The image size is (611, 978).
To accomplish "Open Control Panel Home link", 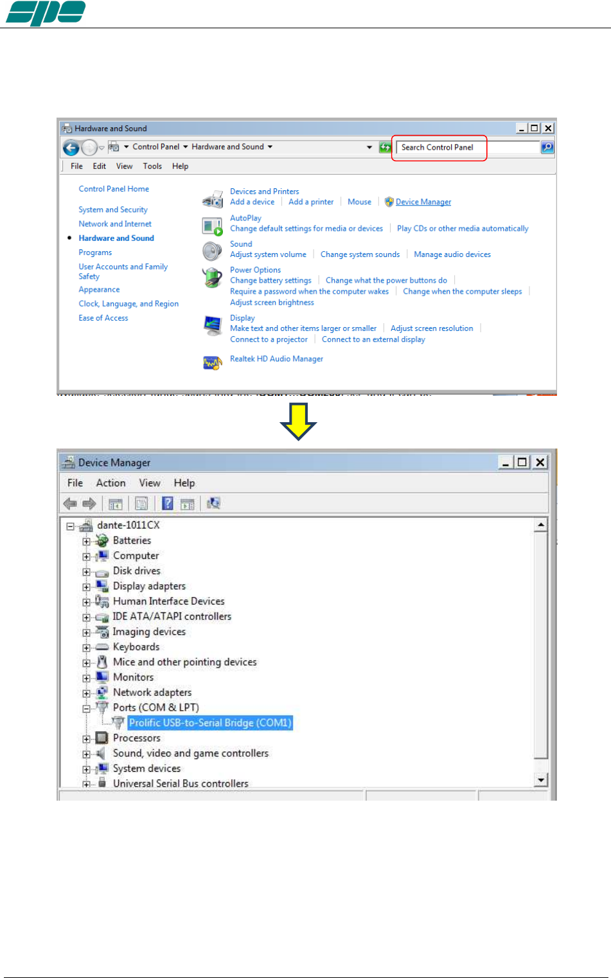I will (x=114, y=189).
